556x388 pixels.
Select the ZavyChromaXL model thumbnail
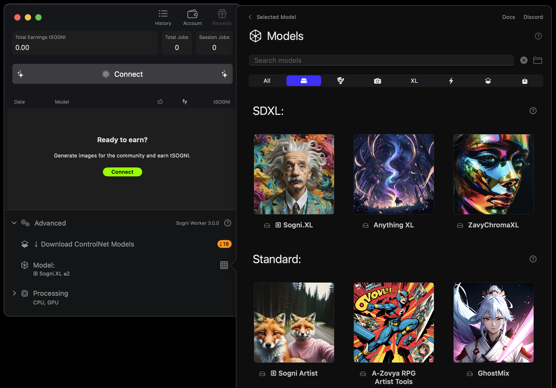pyautogui.click(x=493, y=174)
